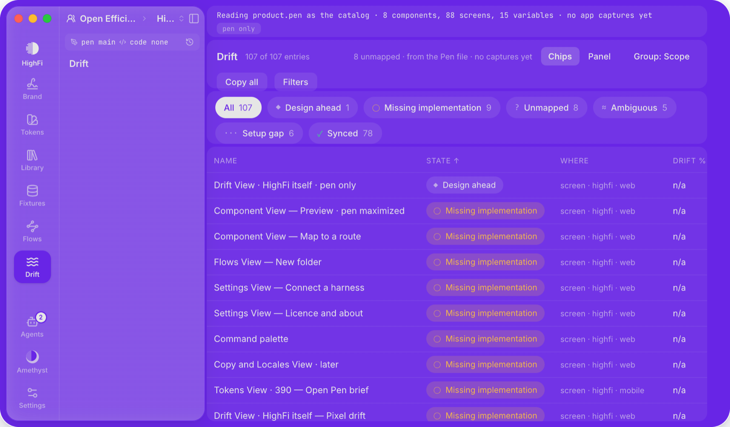Viewport: 730px width, 427px height.
Task: Toggle the sidebar panel layout icon
Action: 194,19
